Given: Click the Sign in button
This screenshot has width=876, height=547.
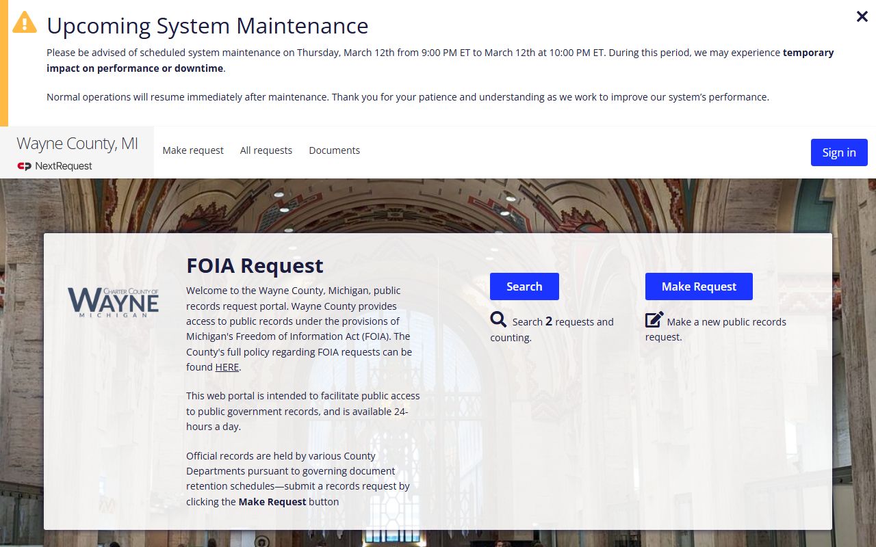Looking at the screenshot, I should 839,152.
